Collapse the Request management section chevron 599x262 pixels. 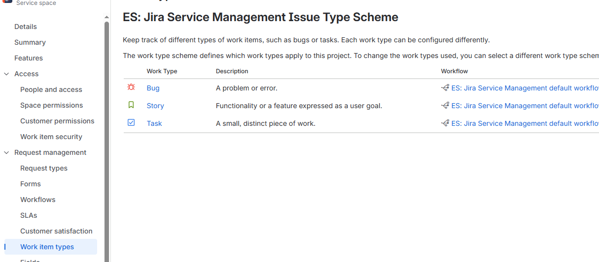tap(6, 152)
